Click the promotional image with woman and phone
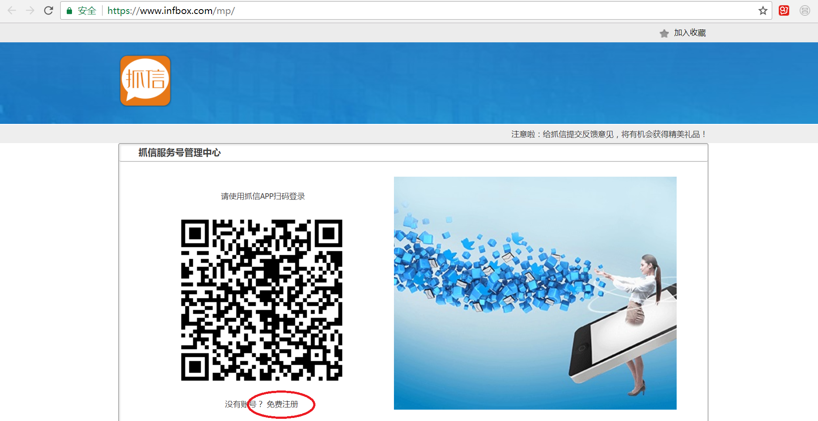Image resolution: width=818 pixels, height=421 pixels. pyautogui.click(x=535, y=293)
